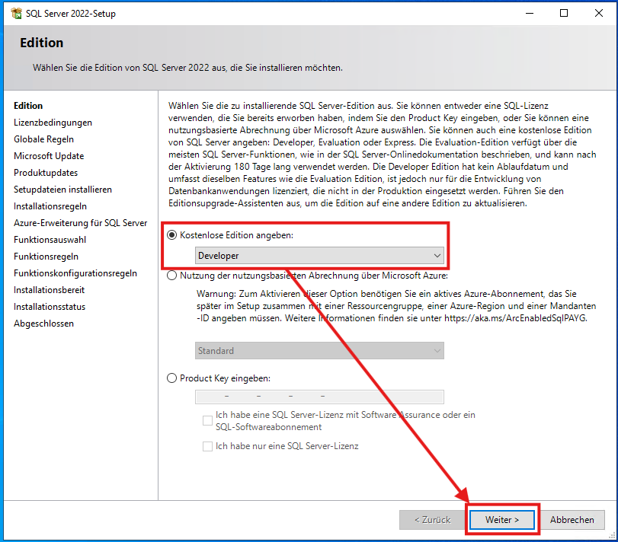
Task: Select the 'Product Key eingeben' option
Action: 173,381
